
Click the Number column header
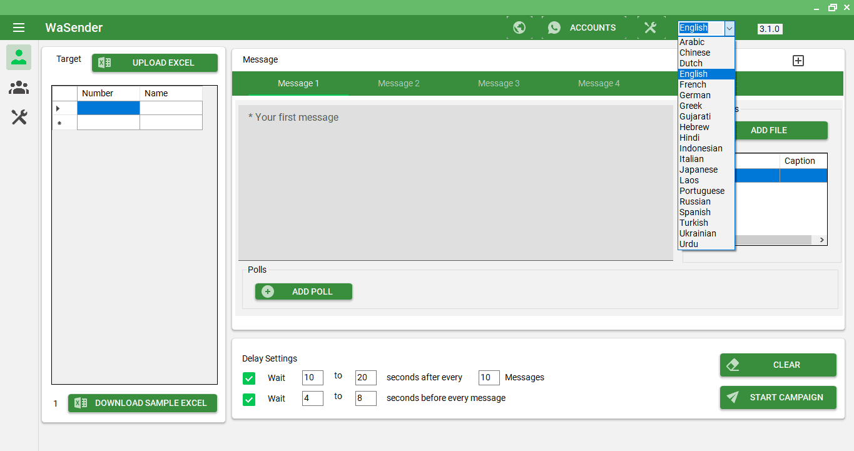pyautogui.click(x=108, y=93)
